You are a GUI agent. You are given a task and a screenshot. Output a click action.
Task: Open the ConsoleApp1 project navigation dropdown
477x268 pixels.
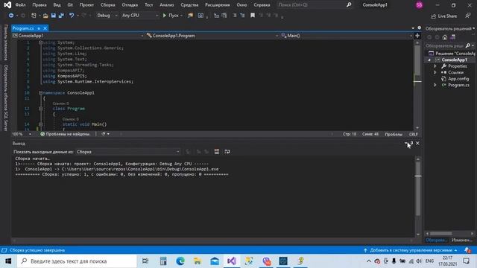click(78, 36)
